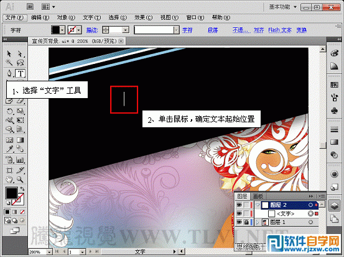344x257 pixels.
Task: Select the Artboard tool
Action: [x=9, y=170]
